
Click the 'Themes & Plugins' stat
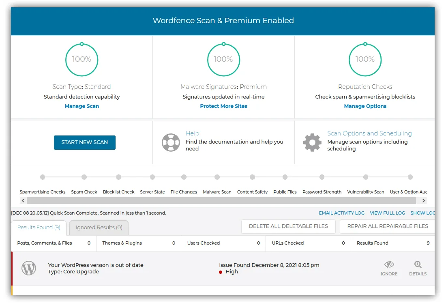pos(139,243)
